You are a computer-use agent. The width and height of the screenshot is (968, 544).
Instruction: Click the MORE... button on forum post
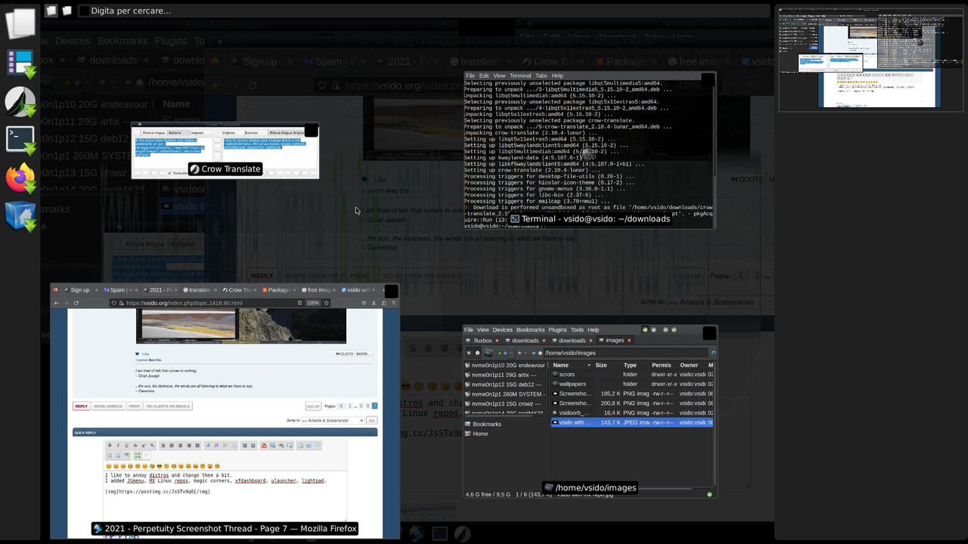[363, 354]
